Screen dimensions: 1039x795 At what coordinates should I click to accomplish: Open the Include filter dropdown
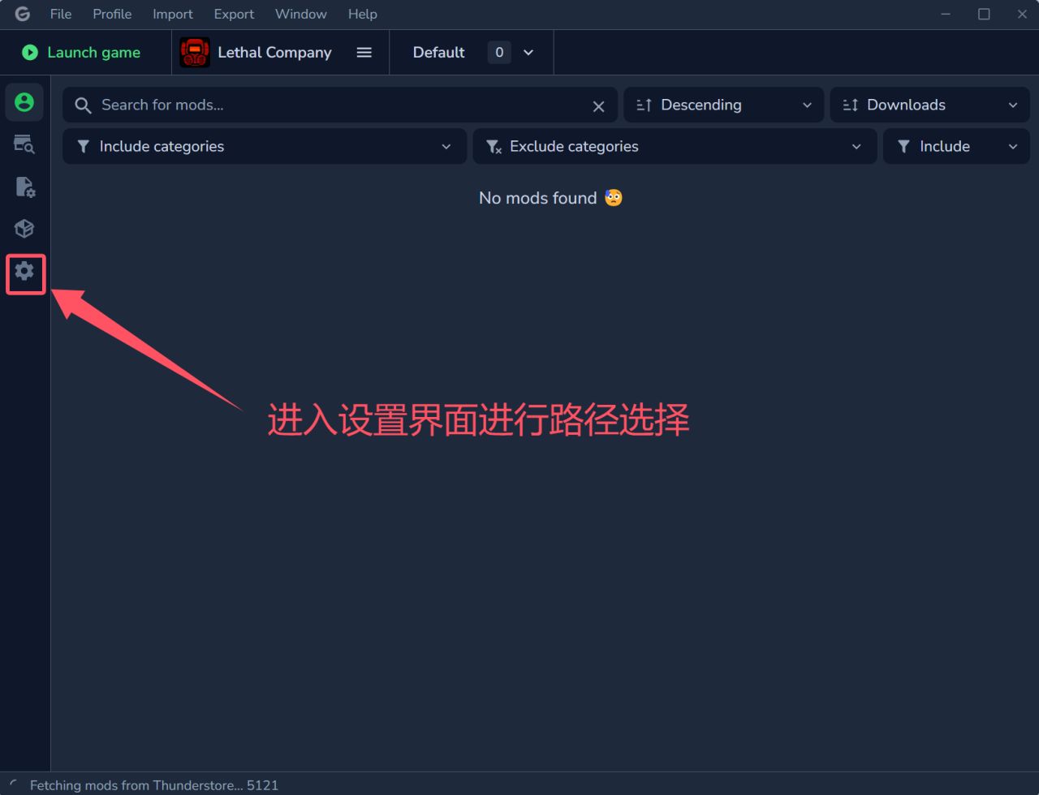point(956,147)
